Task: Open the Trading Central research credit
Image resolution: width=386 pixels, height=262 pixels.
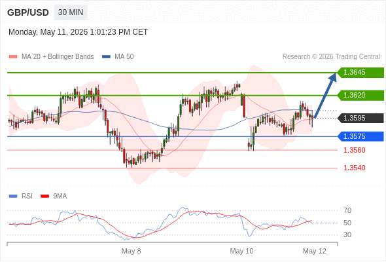Action: pos(331,57)
